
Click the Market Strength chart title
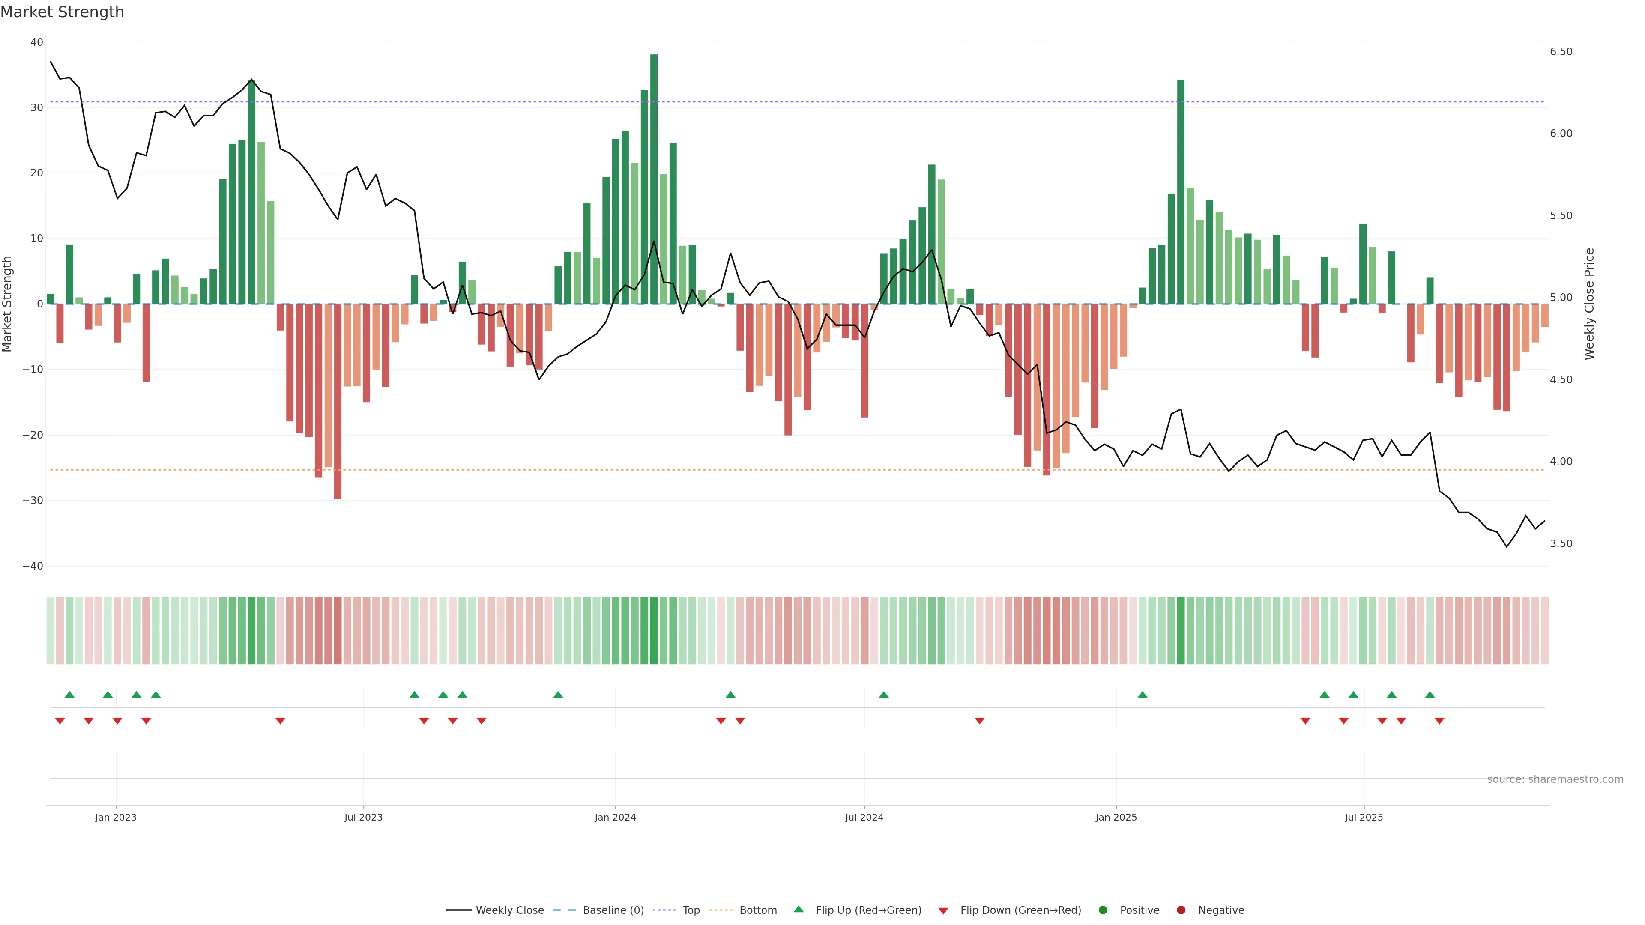pos(62,12)
